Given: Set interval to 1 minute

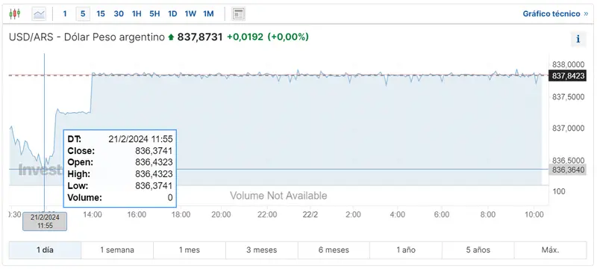Looking at the screenshot, I should pyautogui.click(x=65, y=14).
